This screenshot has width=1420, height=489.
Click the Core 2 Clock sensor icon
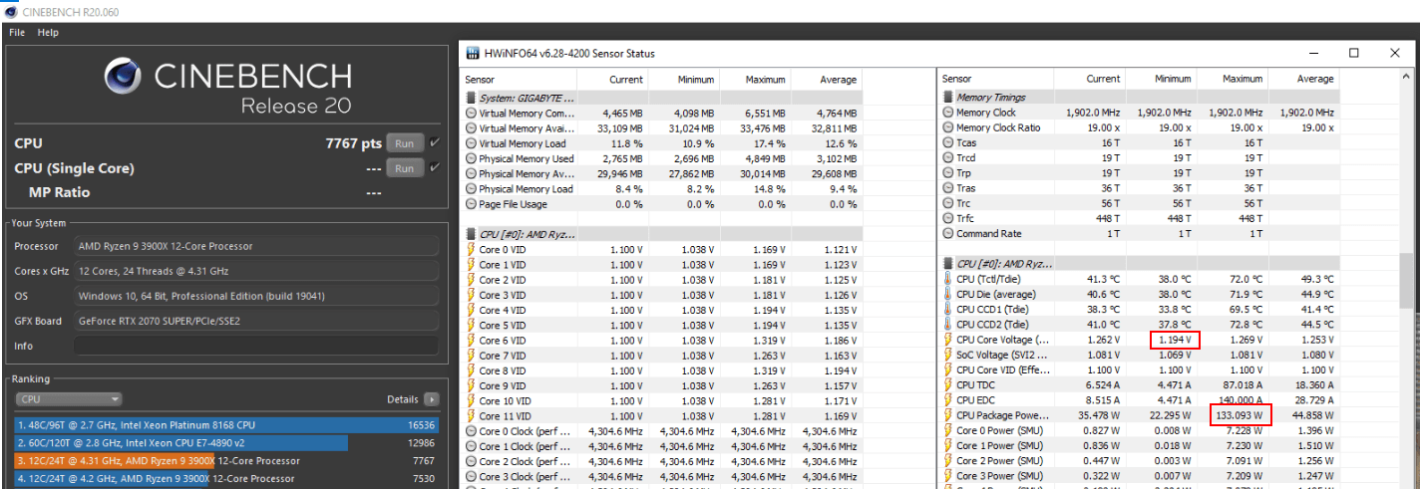pyautogui.click(x=472, y=461)
